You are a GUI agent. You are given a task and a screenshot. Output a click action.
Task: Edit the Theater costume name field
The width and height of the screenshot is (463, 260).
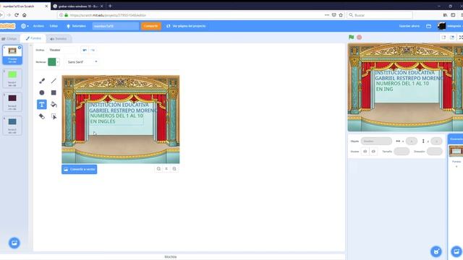pos(62,50)
